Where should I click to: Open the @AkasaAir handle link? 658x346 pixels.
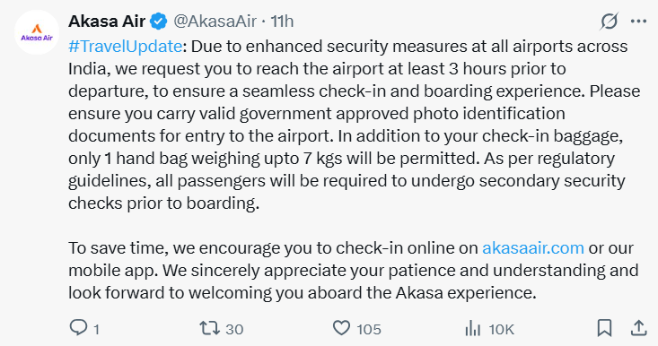coord(215,22)
